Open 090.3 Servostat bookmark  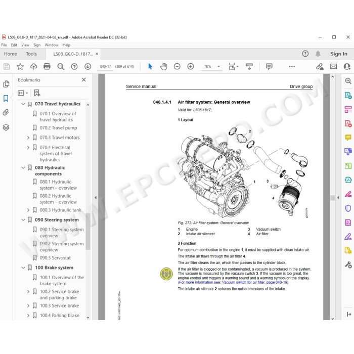[55, 258]
